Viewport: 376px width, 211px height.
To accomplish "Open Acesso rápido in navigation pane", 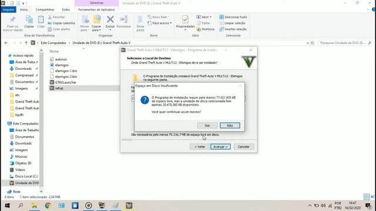I will click(x=23, y=56).
